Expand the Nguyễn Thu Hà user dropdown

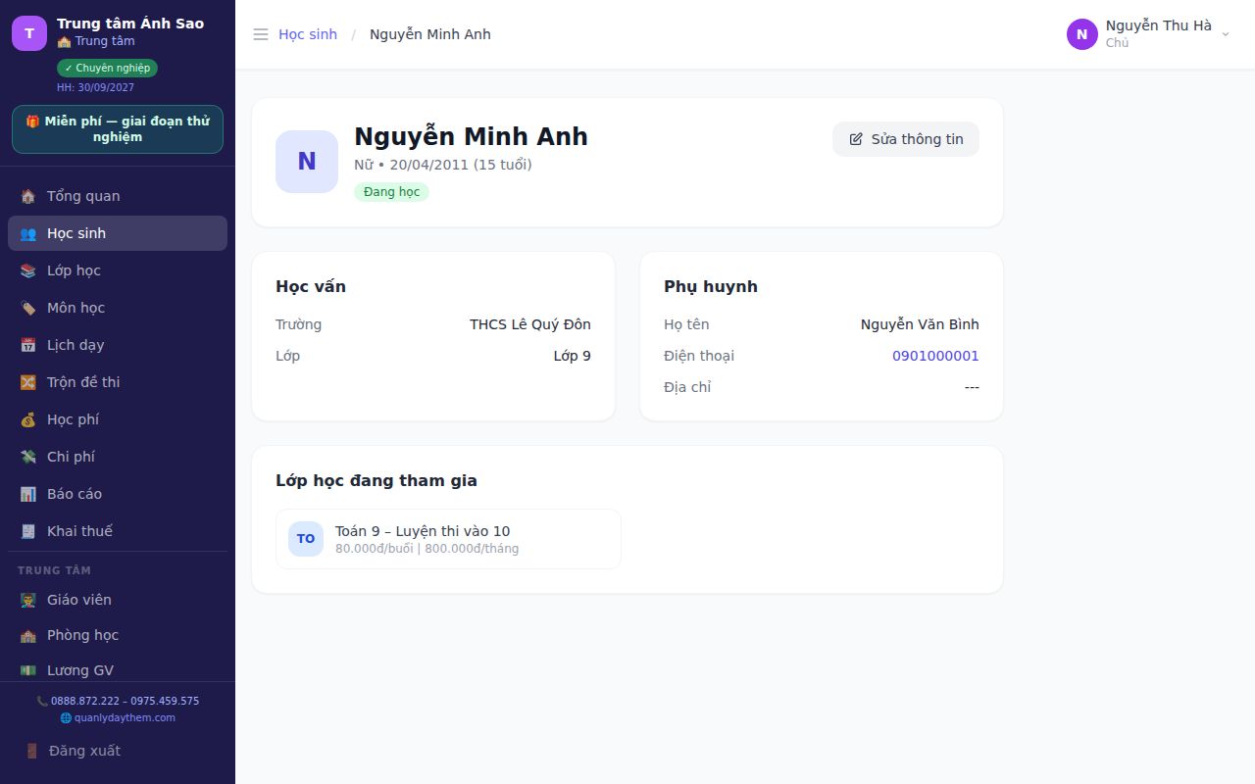[1148, 34]
